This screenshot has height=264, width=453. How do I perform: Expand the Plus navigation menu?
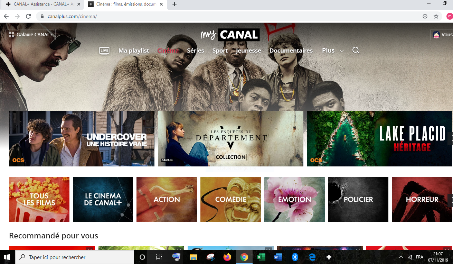click(332, 51)
